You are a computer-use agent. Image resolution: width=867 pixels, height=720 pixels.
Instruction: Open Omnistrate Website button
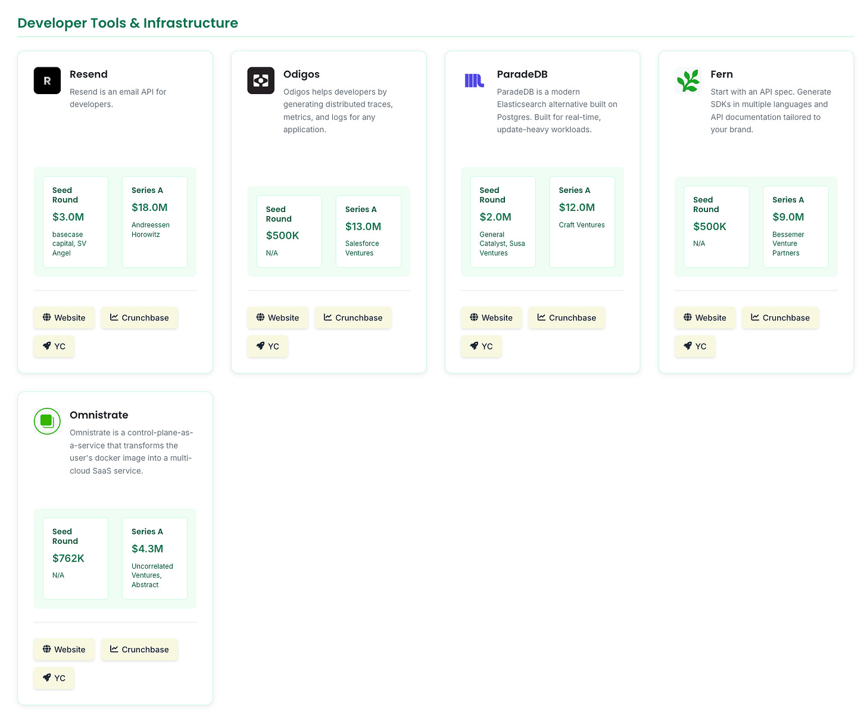tap(64, 649)
